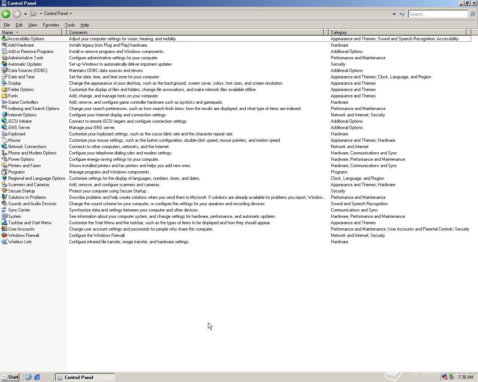Select the Keyboard icon

(x=4, y=134)
